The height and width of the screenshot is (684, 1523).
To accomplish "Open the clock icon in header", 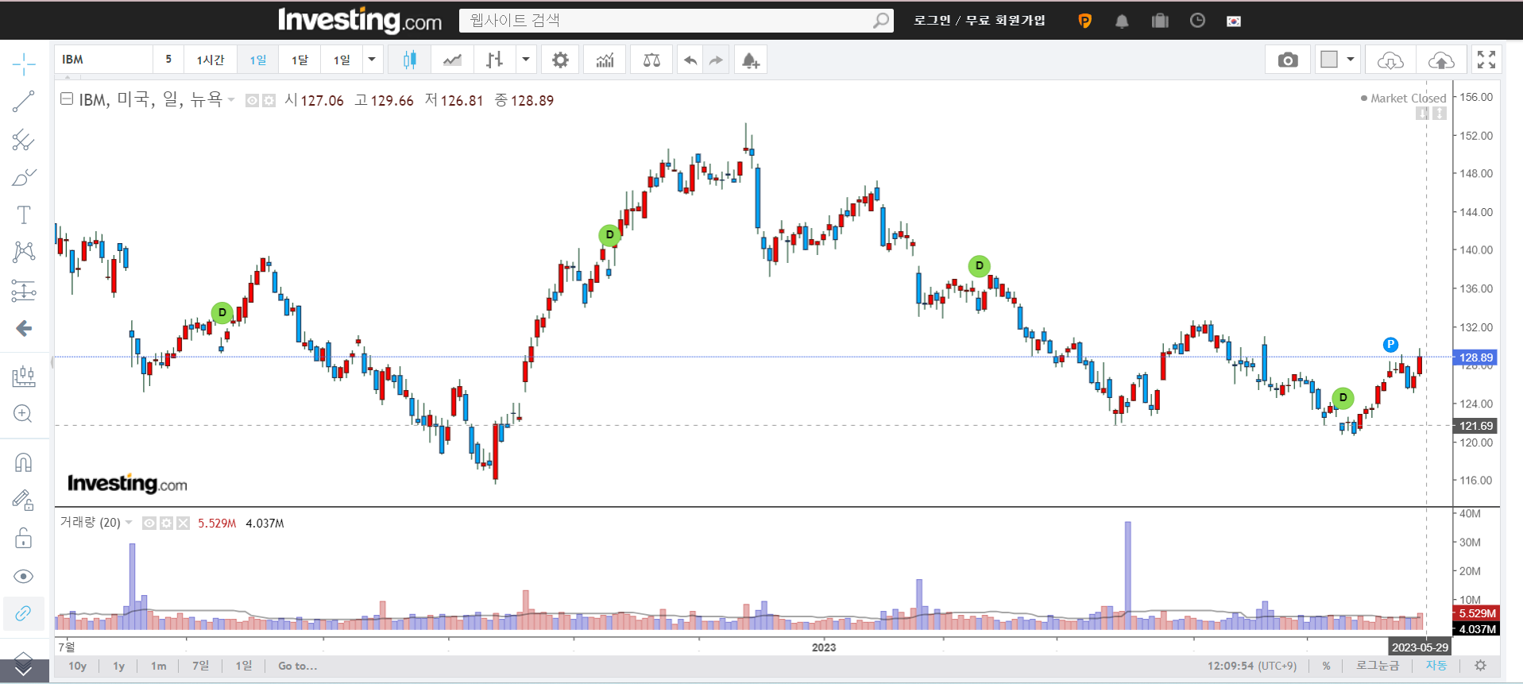I will pyautogui.click(x=1197, y=21).
